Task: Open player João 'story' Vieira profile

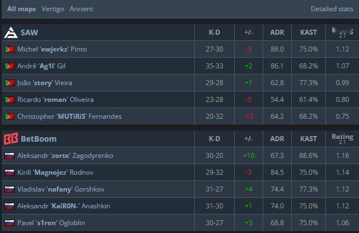Action: [x=45, y=83]
